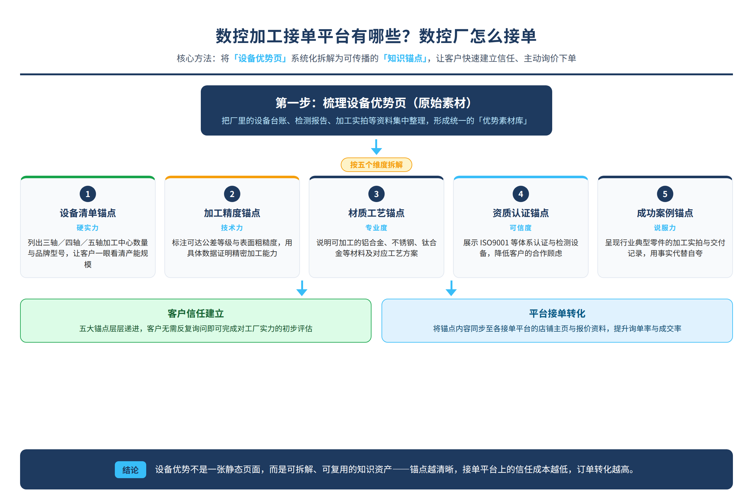Select the 加工精度锚点 card title
The width and height of the screenshot is (753, 502).
tap(232, 213)
